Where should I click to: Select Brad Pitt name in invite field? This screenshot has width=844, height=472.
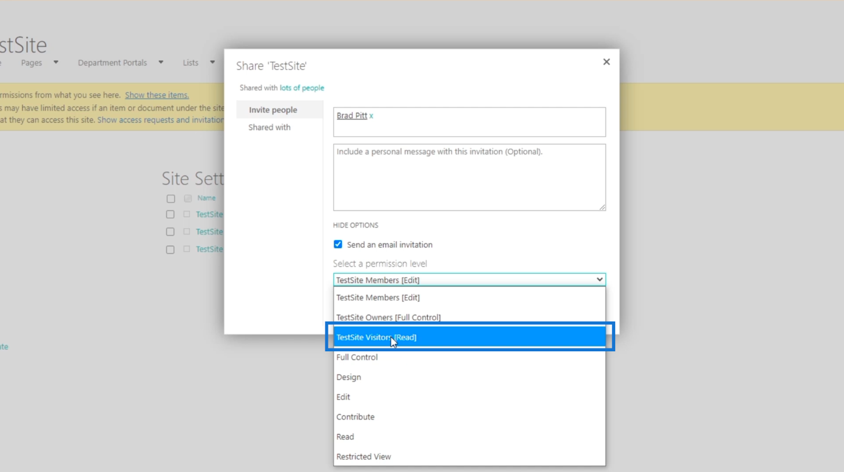click(x=352, y=115)
